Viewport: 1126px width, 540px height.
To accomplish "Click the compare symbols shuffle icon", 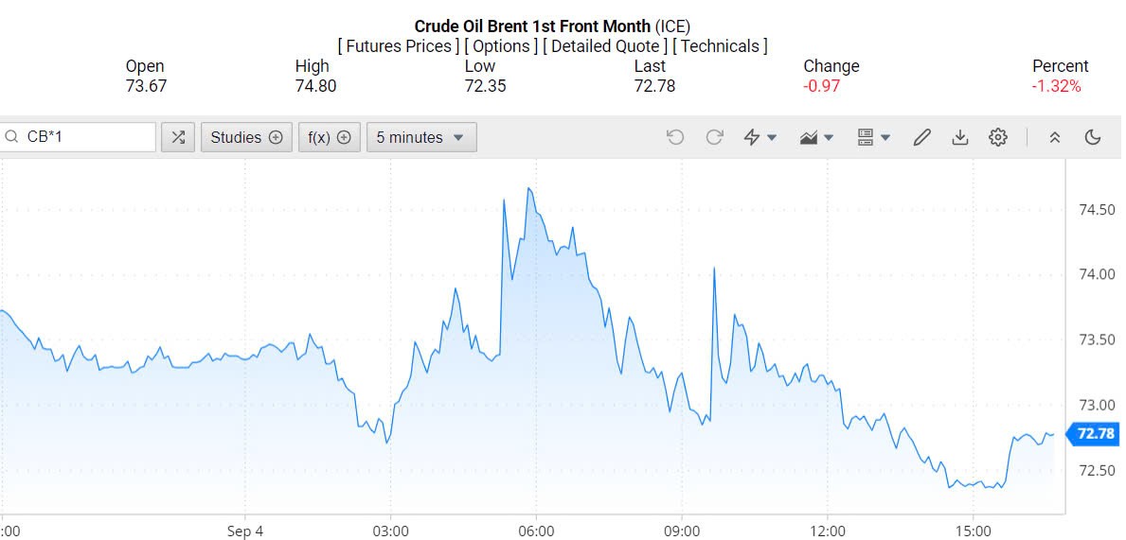I will [x=177, y=137].
